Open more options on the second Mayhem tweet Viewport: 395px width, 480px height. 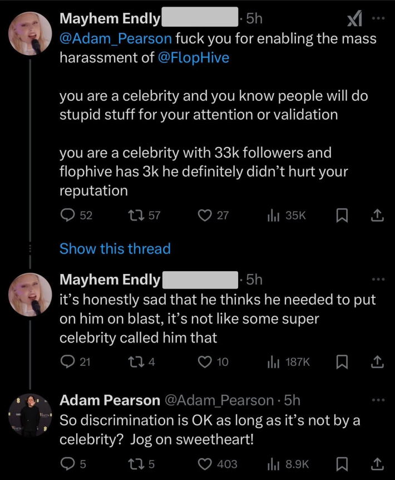(x=378, y=279)
